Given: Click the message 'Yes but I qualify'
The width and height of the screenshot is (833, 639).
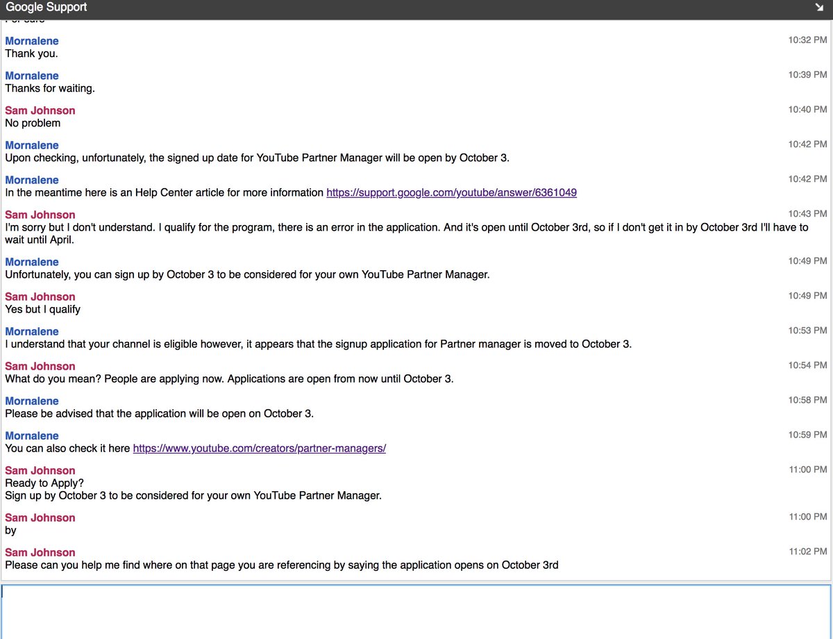Looking at the screenshot, I should [42, 309].
